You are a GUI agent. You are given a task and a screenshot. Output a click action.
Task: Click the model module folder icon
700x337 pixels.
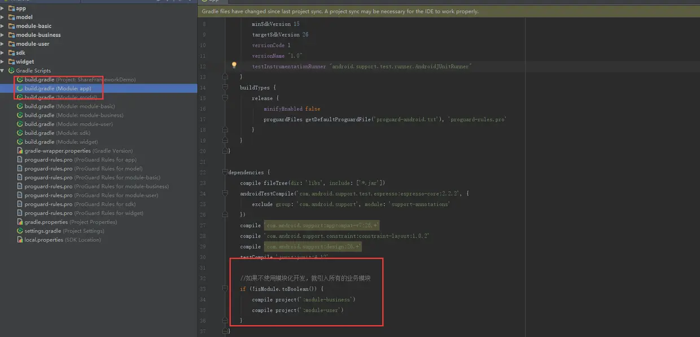tap(11, 17)
